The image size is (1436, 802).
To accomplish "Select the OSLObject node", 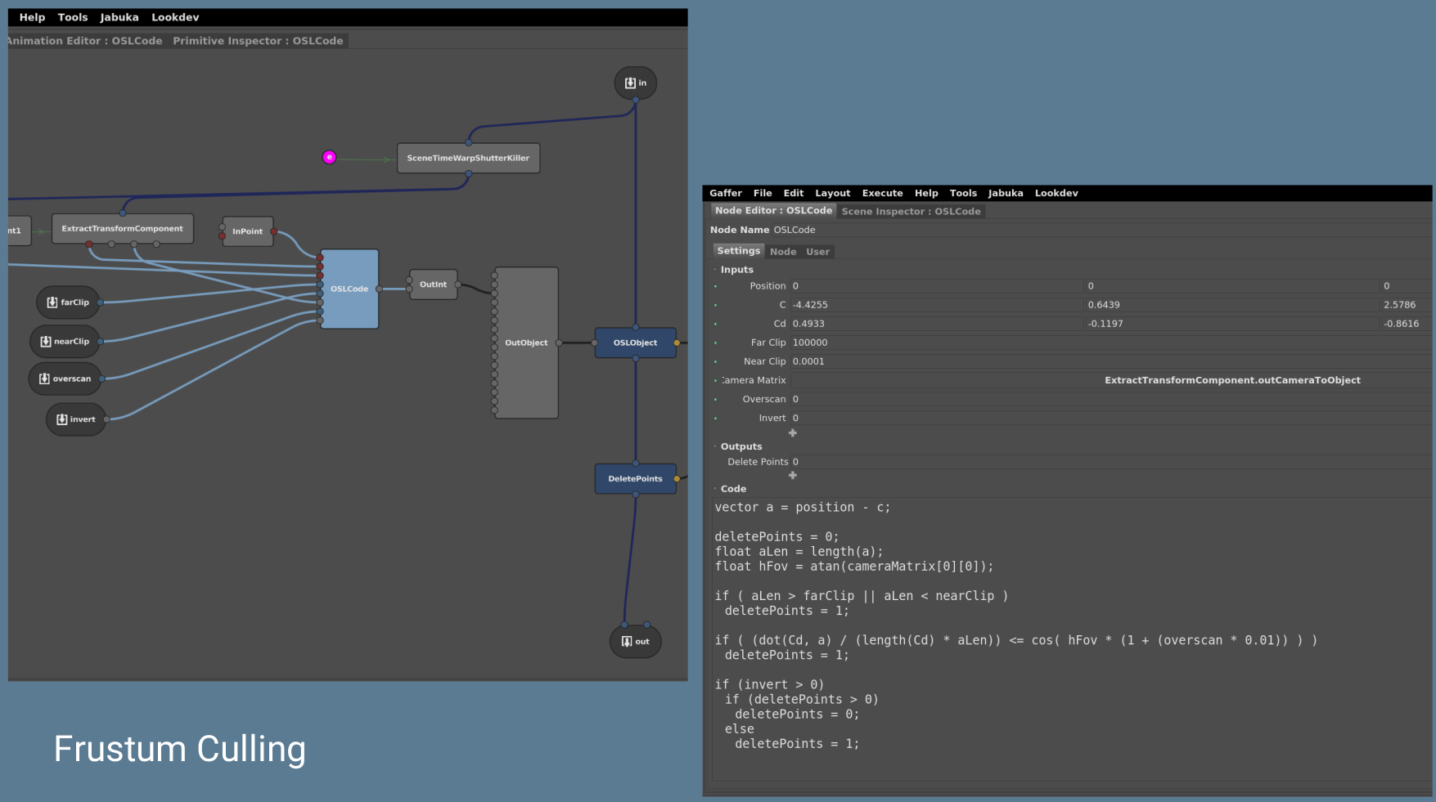I will (635, 343).
